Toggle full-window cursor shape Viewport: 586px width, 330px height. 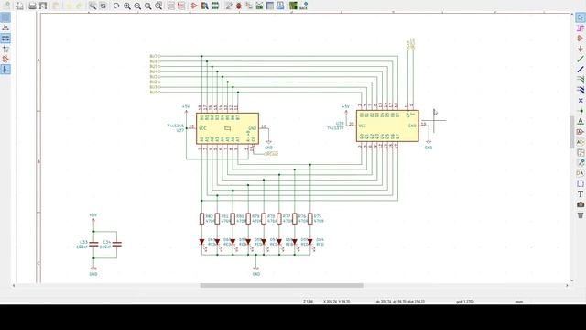click(x=5, y=49)
